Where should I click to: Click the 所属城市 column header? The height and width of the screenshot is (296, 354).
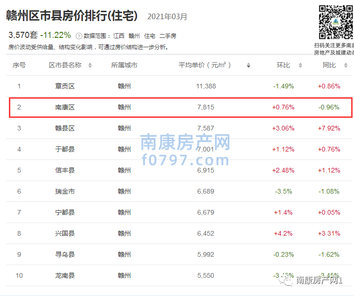[124, 65]
